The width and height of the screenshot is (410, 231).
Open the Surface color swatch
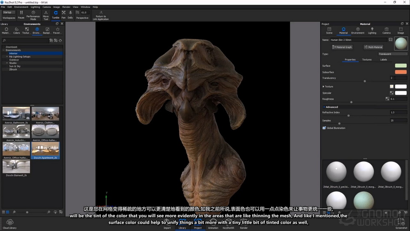[401, 66]
